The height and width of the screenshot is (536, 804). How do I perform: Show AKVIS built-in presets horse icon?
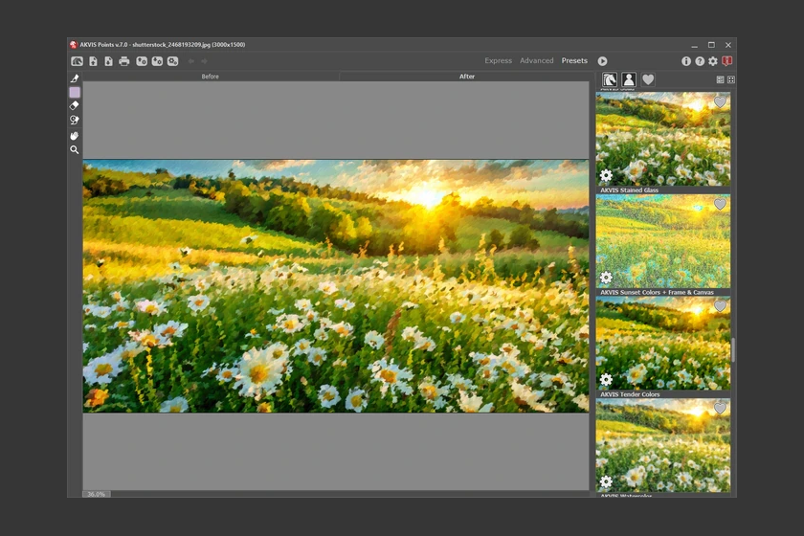pos(609,79)
